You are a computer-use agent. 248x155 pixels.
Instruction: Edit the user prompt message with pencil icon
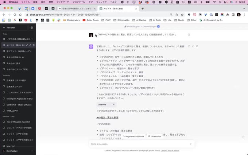[x=189, y=35]
